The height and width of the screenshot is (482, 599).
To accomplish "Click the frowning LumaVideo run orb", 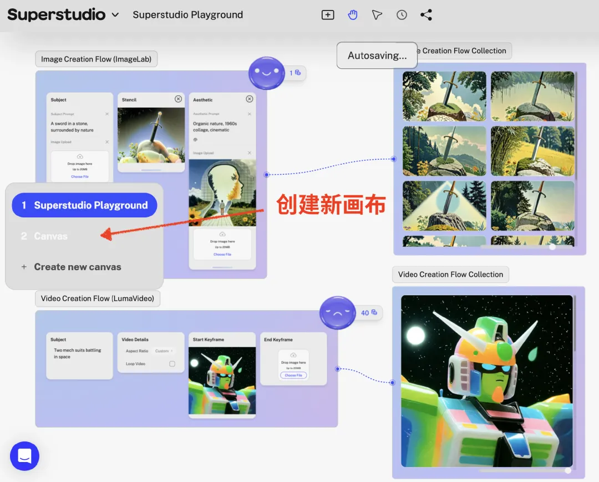I will [x=337, y=313].
